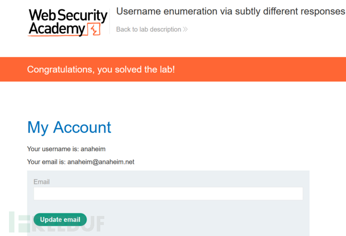Viewport: 346px width, 236px height.
Task: Select the anaheim@anaheim.net email address text
Action: [x=101, y=162]
